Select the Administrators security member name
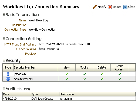 click(x=23, y=79)
